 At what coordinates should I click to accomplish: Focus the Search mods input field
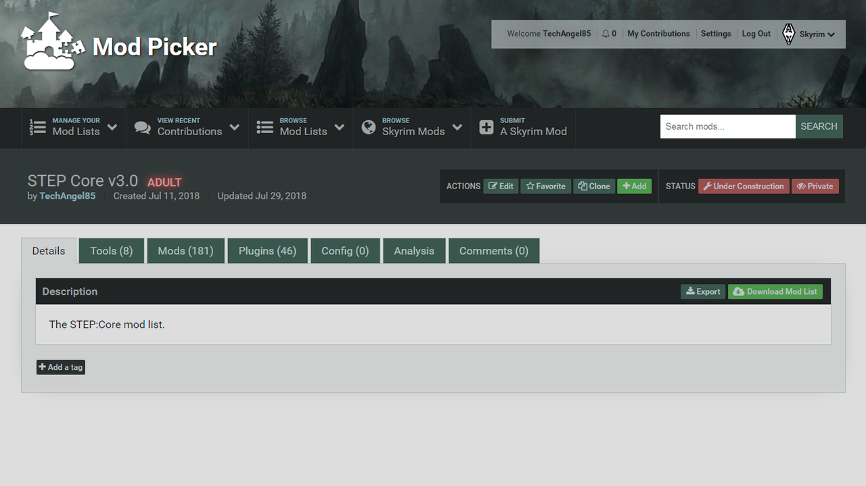pyautogui.click(x=728, y=126)
